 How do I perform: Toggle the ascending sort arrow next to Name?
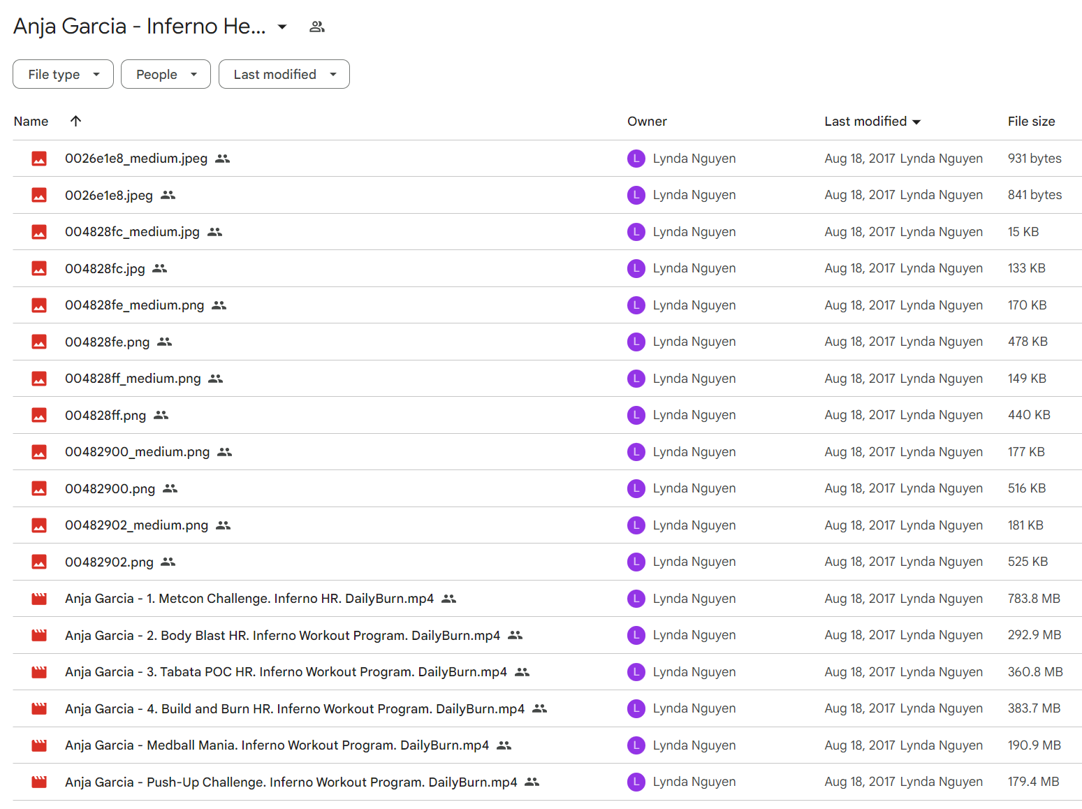coord(75,121)
